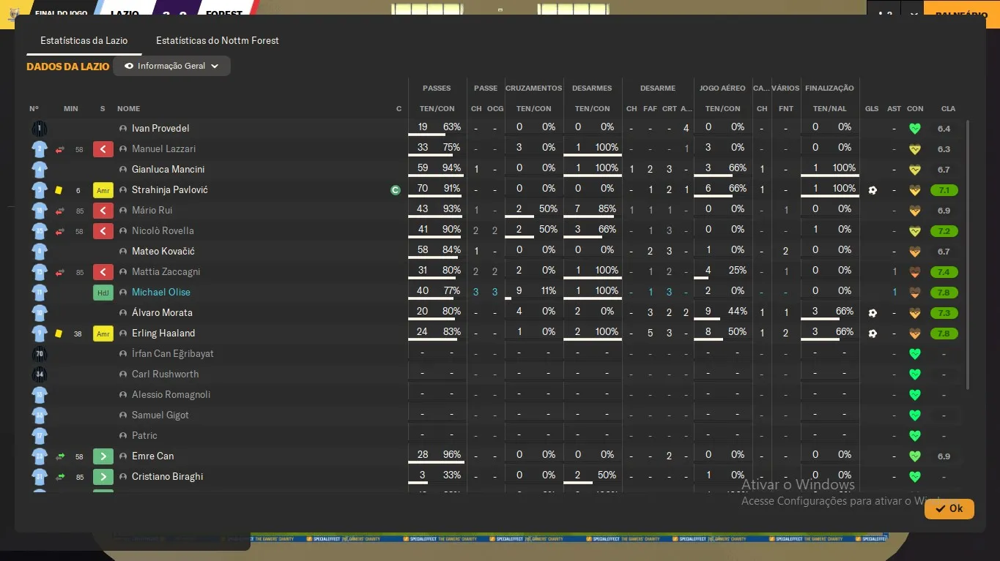Confirm with the Ok button

(x=949, y=508)
